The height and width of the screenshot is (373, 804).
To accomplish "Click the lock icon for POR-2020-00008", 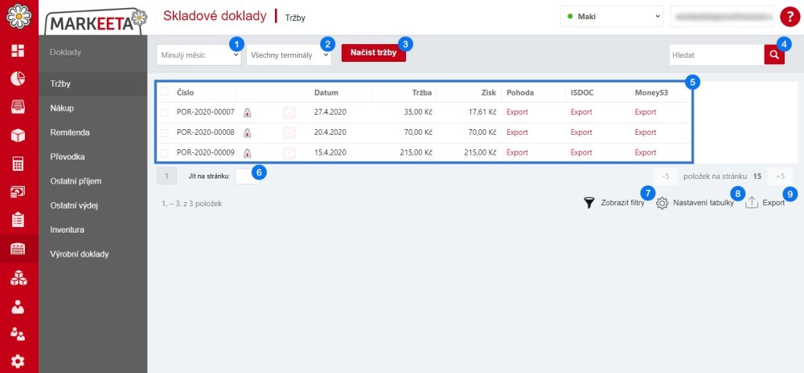I will pyautogui.click(x=247, y=133).
